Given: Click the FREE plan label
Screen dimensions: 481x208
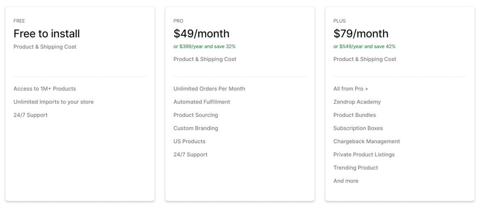Looking at the screenshot, I should (19, 21).
